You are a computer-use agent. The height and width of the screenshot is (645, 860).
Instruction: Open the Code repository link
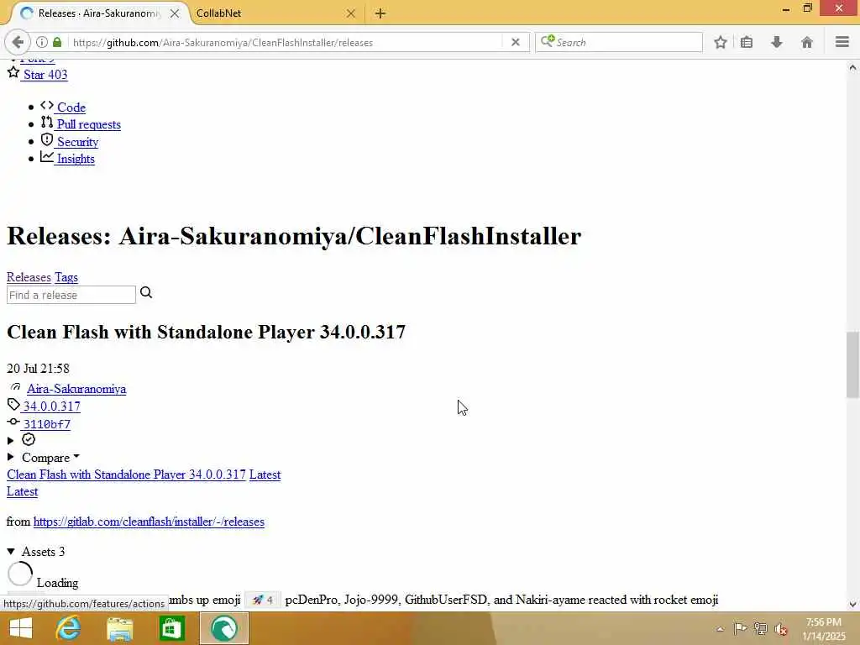point(71,107)
